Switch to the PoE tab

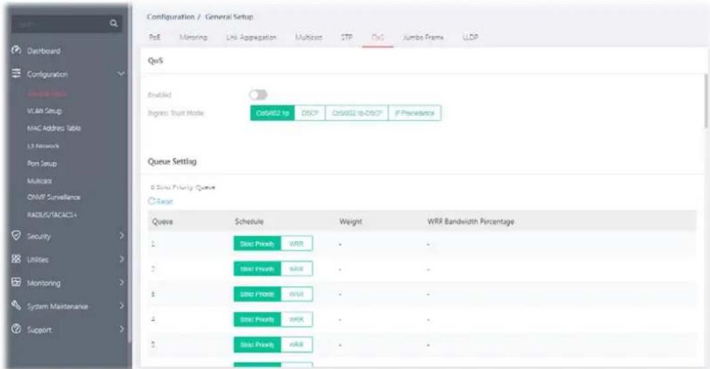[x=154, y=37]
